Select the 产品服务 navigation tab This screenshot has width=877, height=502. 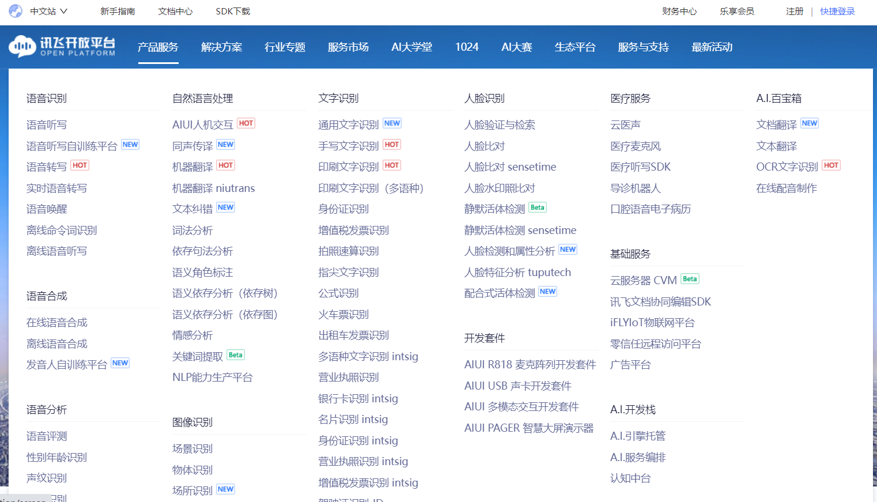(x=158, y=47)
